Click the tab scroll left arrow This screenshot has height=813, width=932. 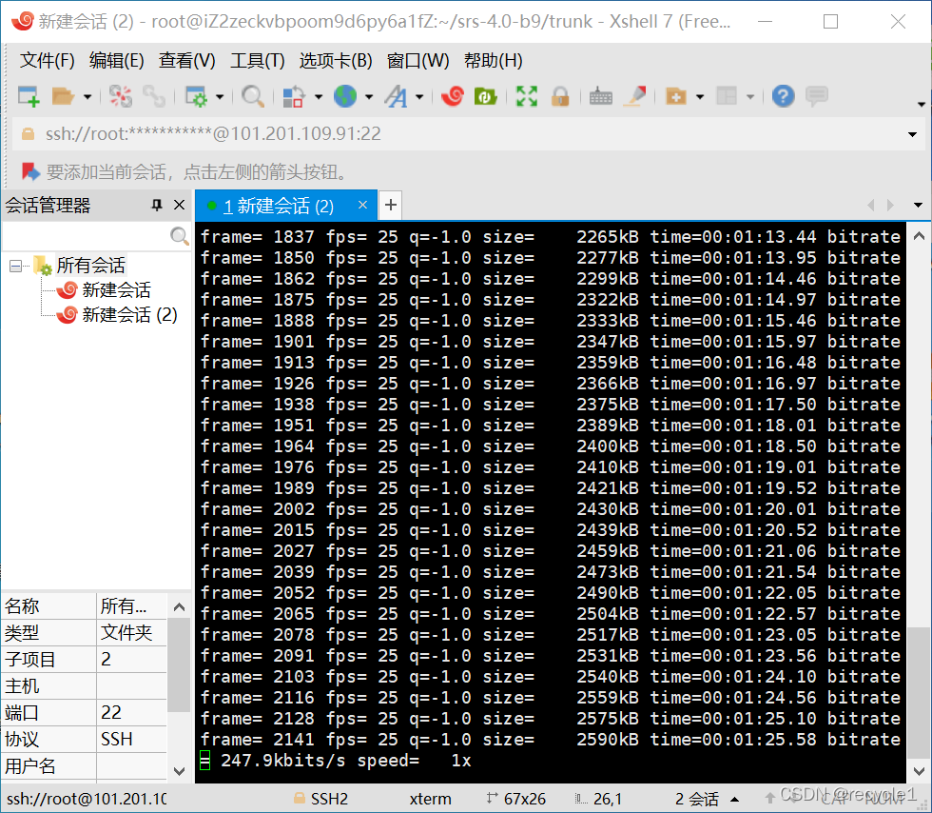[871, 205]
